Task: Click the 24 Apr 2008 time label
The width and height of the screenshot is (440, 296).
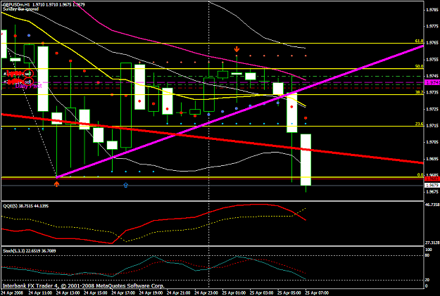Action: [13, 293]
